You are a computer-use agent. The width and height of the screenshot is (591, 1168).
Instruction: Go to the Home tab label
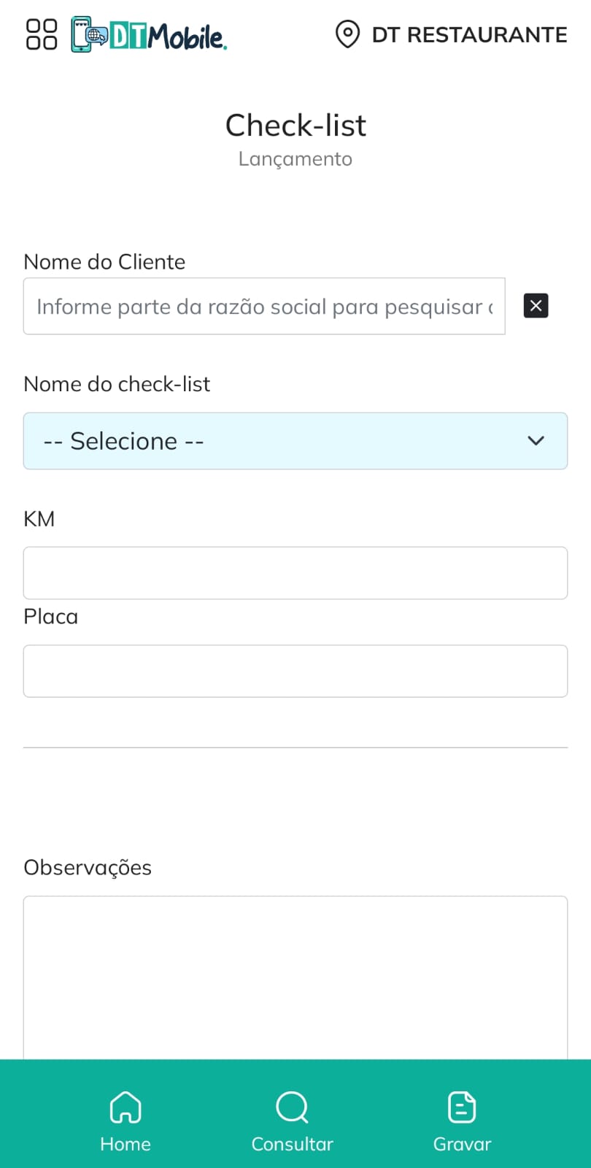pyautogui.click(x=125, y=1144)
